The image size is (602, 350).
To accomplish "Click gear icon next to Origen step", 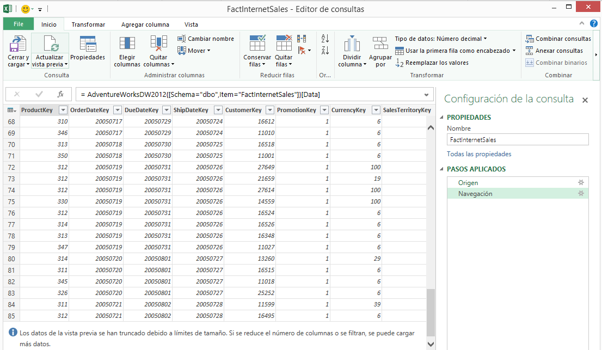I will (581, 183).
